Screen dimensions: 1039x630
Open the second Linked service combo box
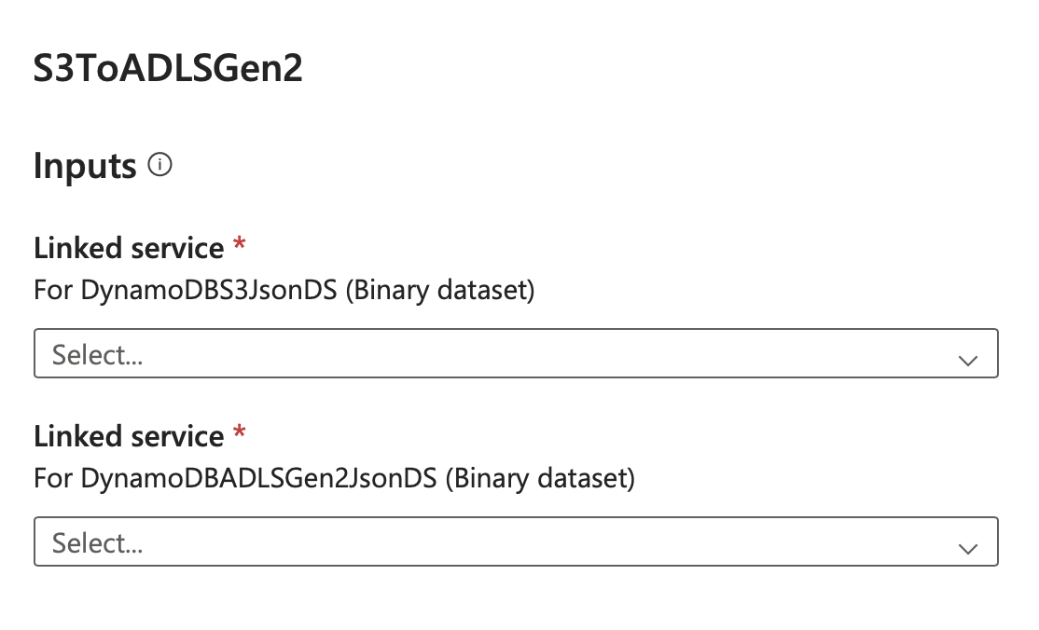point(516,541)
